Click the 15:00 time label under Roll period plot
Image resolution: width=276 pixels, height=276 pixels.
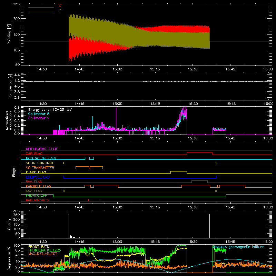tap(117, 104)
